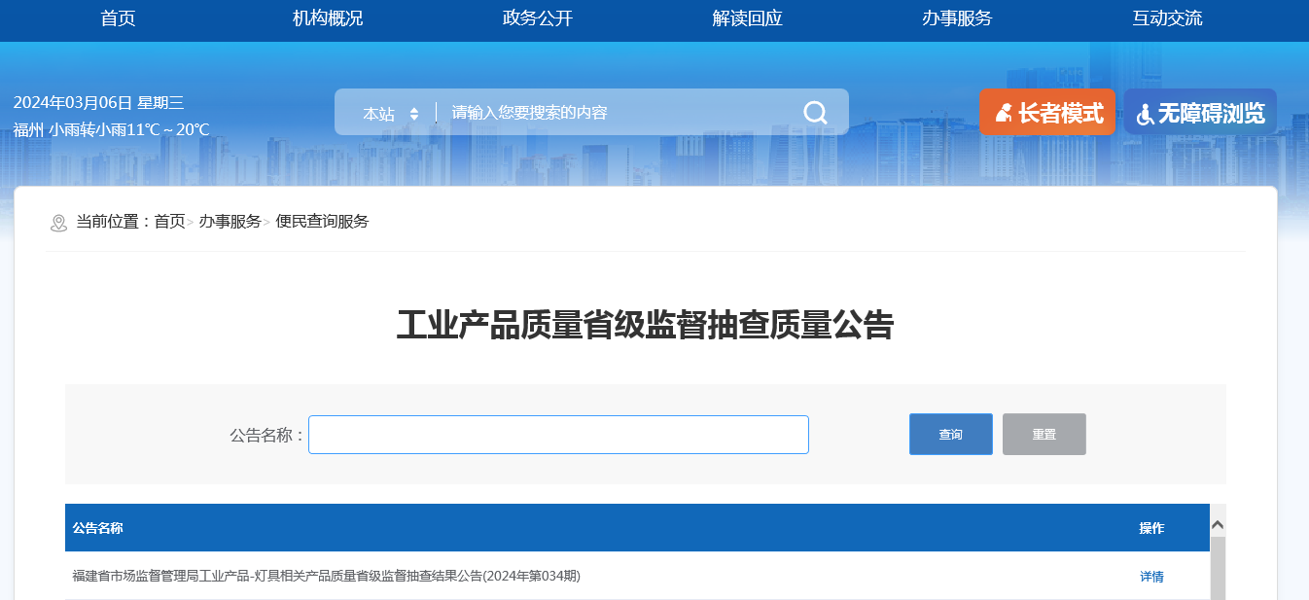Viewport: 1309px width, 600px height.
Task: Click 首页 in the breadcrumb path
Action: coord(169,222)
